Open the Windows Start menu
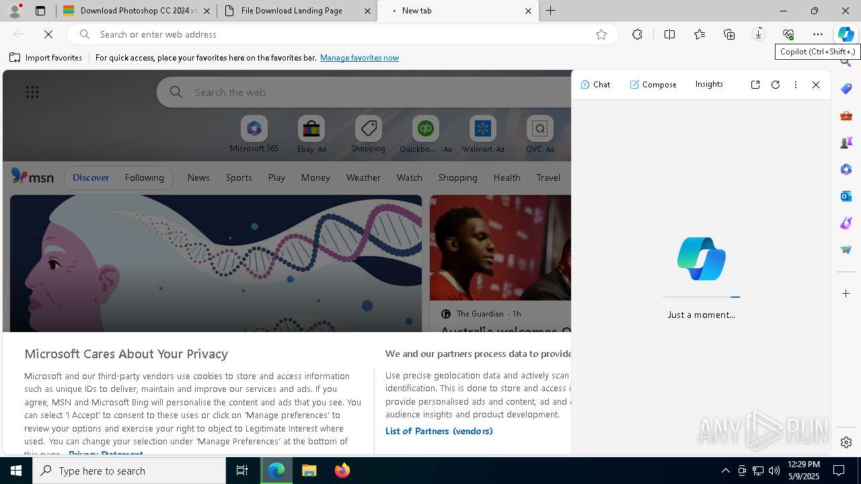 tap(16, 471)
